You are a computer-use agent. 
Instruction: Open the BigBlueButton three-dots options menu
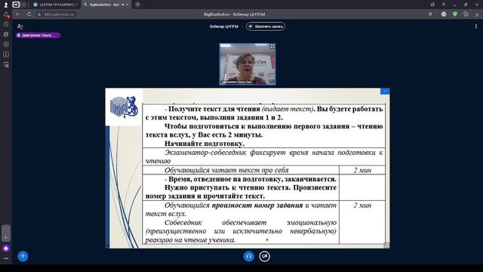476,26
